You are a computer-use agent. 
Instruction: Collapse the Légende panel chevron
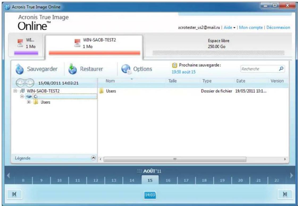pyautogui.click(x=93, y=158)
